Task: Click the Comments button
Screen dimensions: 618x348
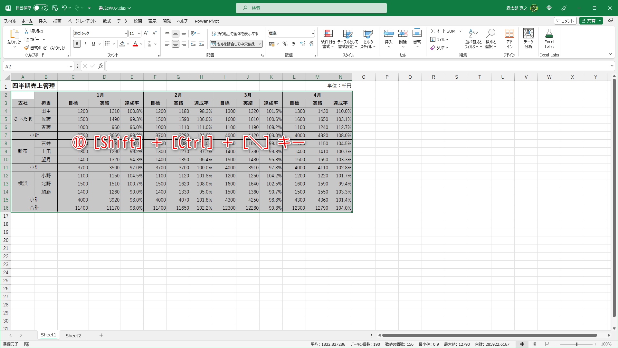Action: 565,21
